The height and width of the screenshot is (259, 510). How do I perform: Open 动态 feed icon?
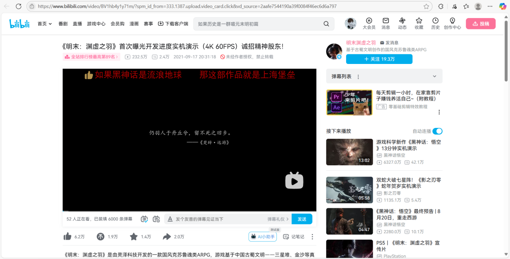tap(402, 24)
